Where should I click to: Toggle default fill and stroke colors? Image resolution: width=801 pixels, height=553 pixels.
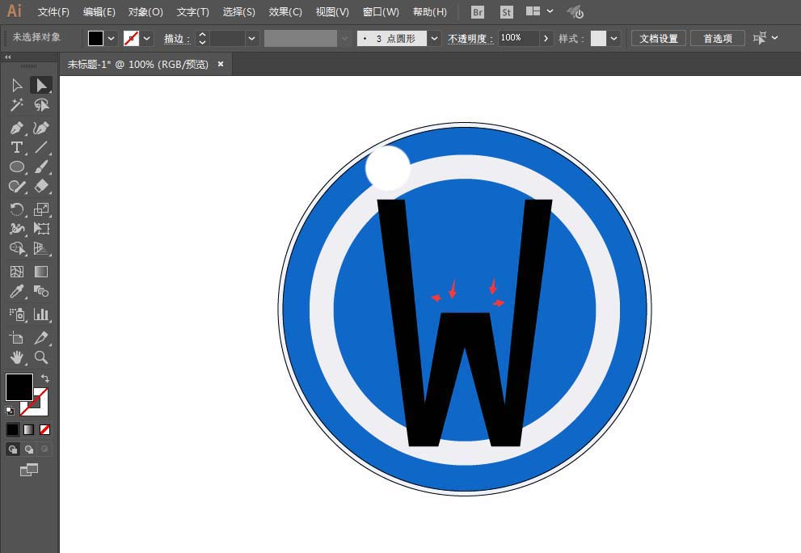[x=11, y=410]
